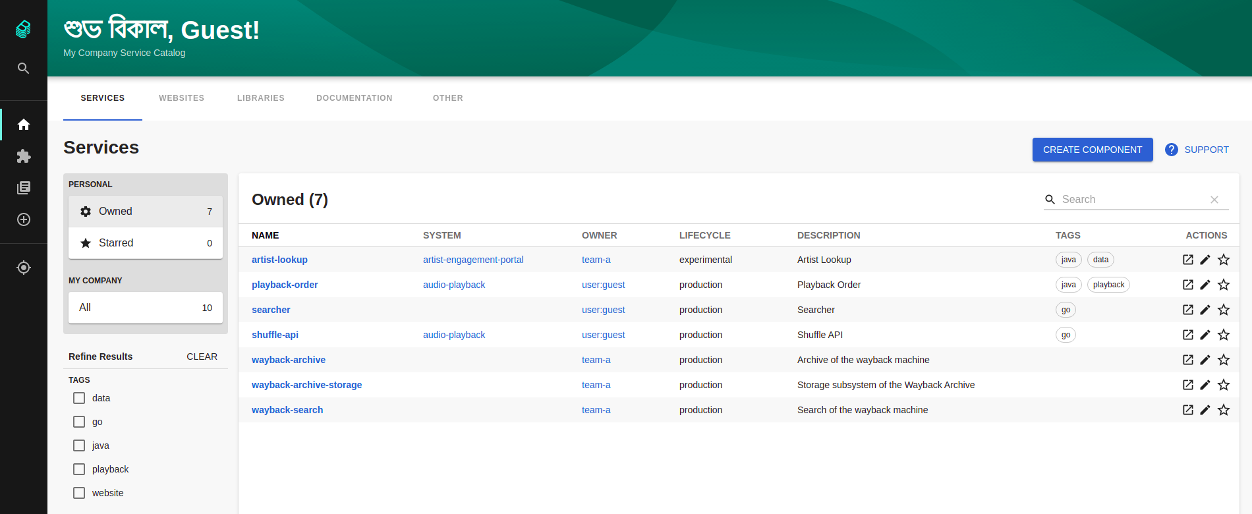Image resolution: width=1252 pixels, height=514 pixels.
Task: Click the playback tag chip
Action: coord(1108,285)
